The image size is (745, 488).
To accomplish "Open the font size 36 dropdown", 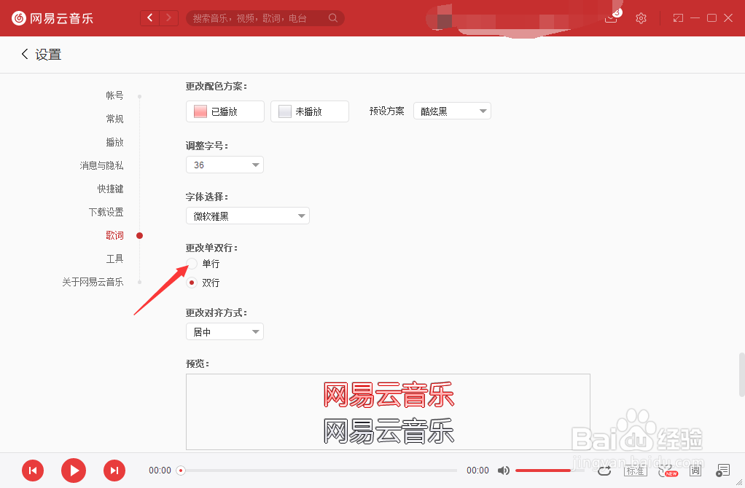I will [225, 165].
